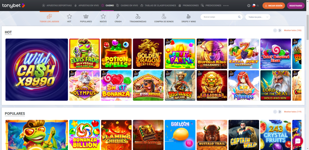Open Casino en Vivo
The height and width of the screenshot is (150, 309).
click(x=127, y=5)
